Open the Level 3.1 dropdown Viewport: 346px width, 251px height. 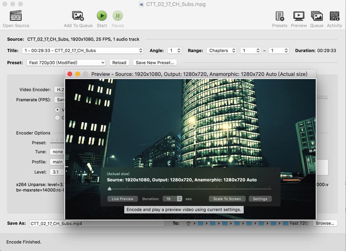pyautogui.click(x=57, y=172)
